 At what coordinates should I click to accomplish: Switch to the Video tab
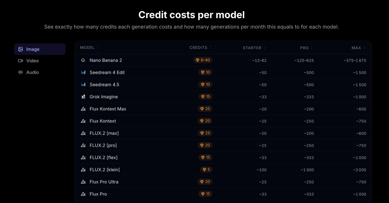32,61
